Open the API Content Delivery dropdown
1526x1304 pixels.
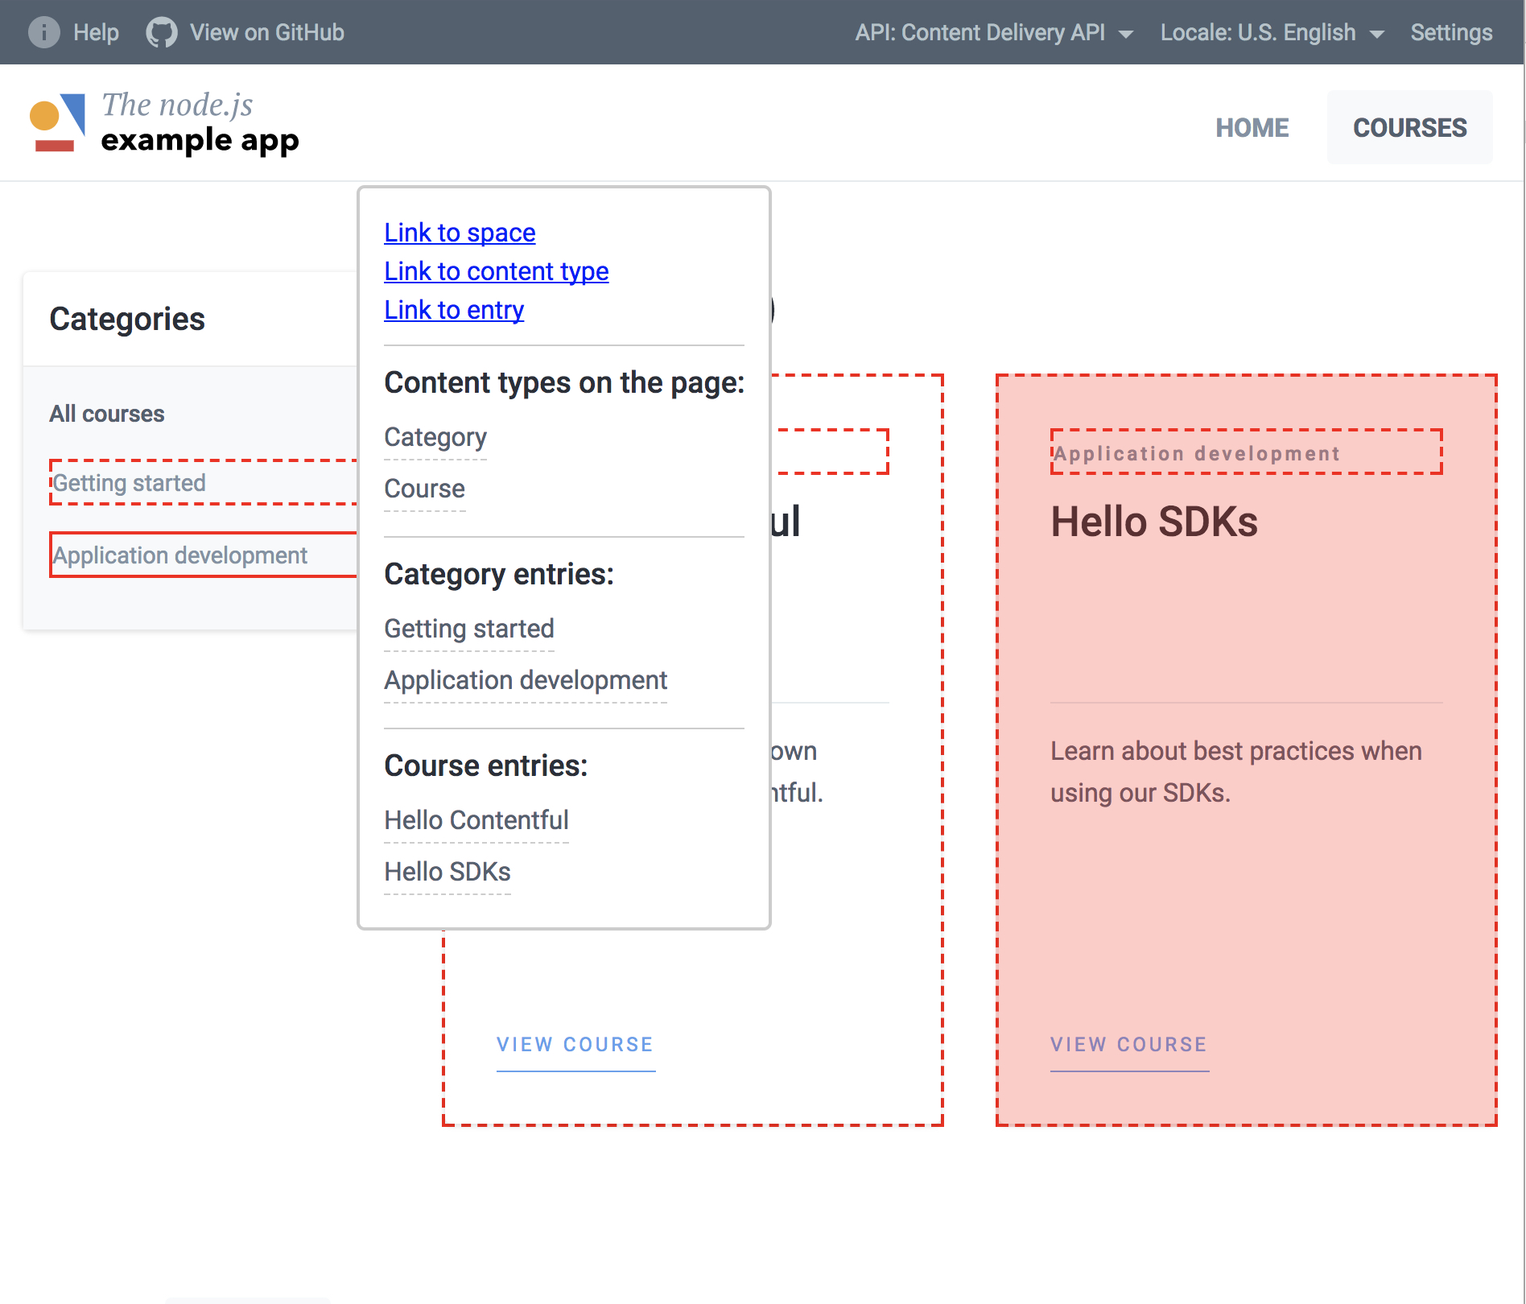click(994, 32)
